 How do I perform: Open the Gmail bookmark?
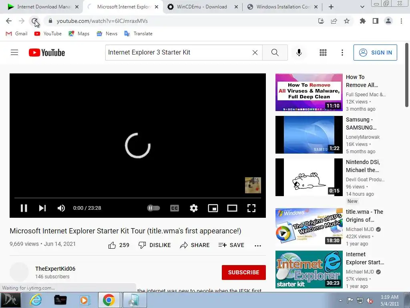pos(16,34)
